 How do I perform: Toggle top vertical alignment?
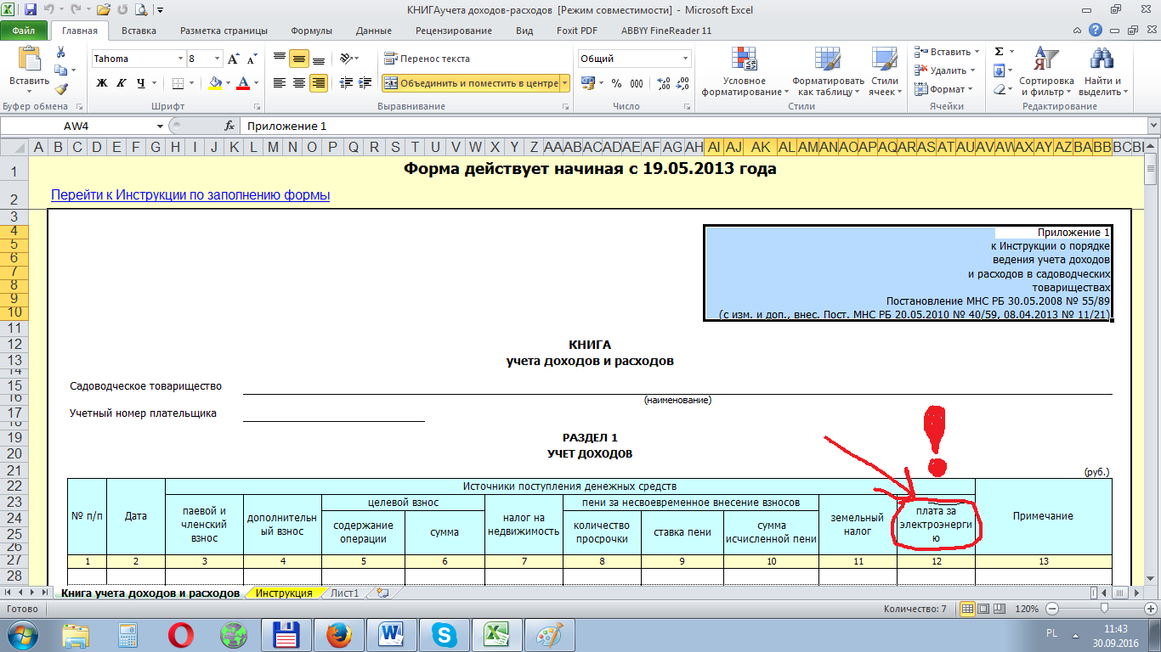279,59
